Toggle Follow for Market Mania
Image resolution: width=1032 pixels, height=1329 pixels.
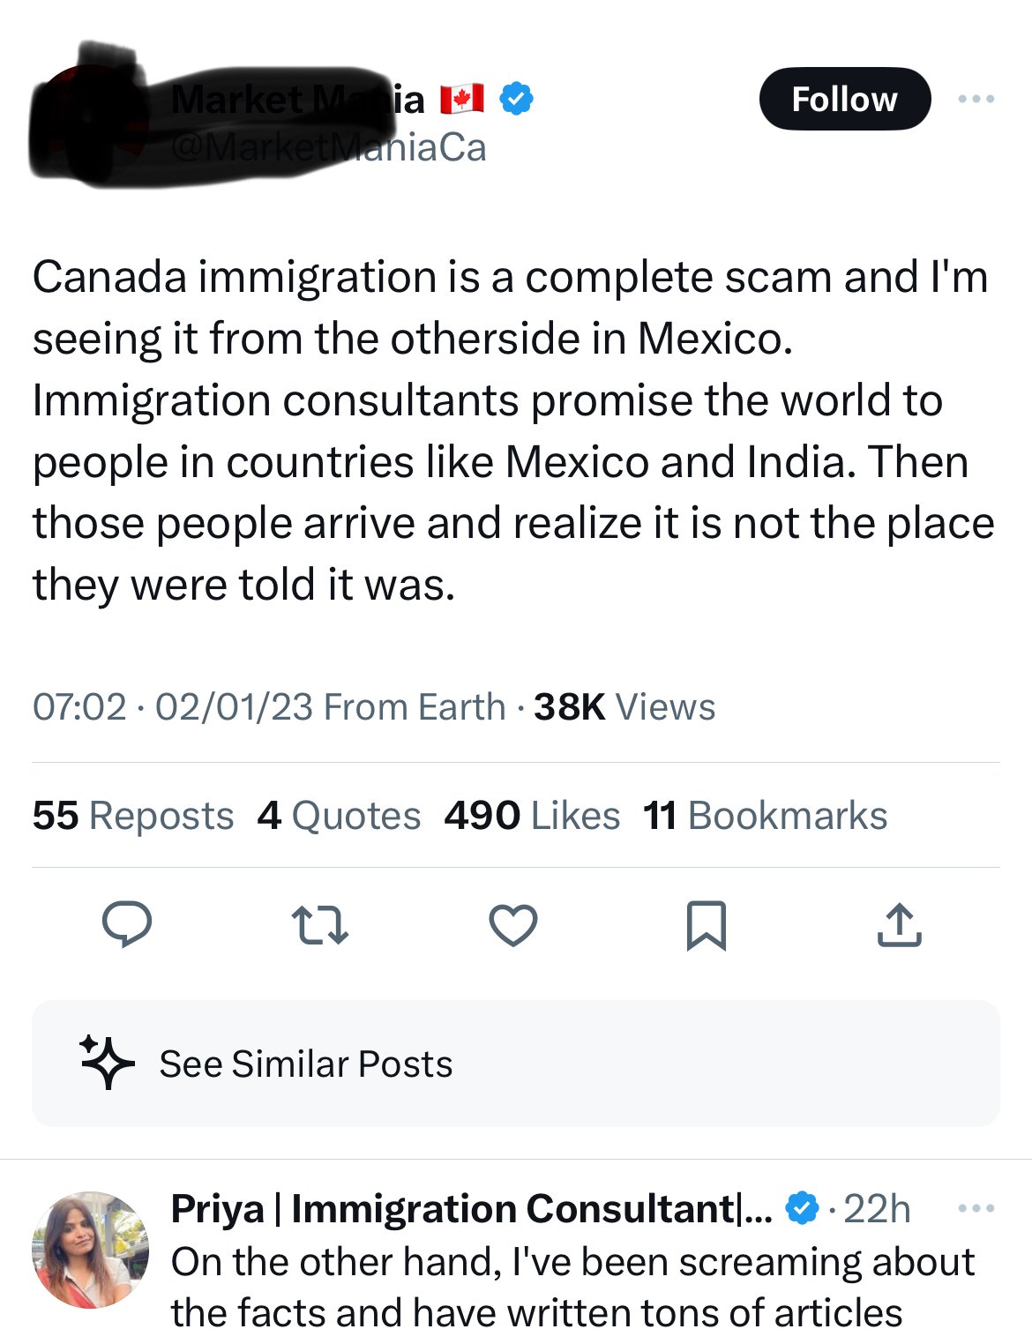pyautogui.click(x=844, y=99)
